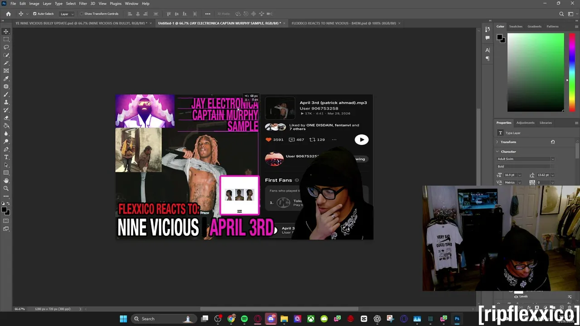Toggle the Auto-Select checkbox
Screen dimensions: 580x326
tap(34, 14)
